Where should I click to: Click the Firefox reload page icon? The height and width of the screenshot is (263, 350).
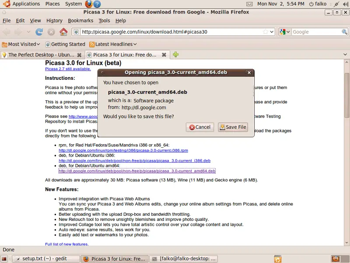[39, 32]
